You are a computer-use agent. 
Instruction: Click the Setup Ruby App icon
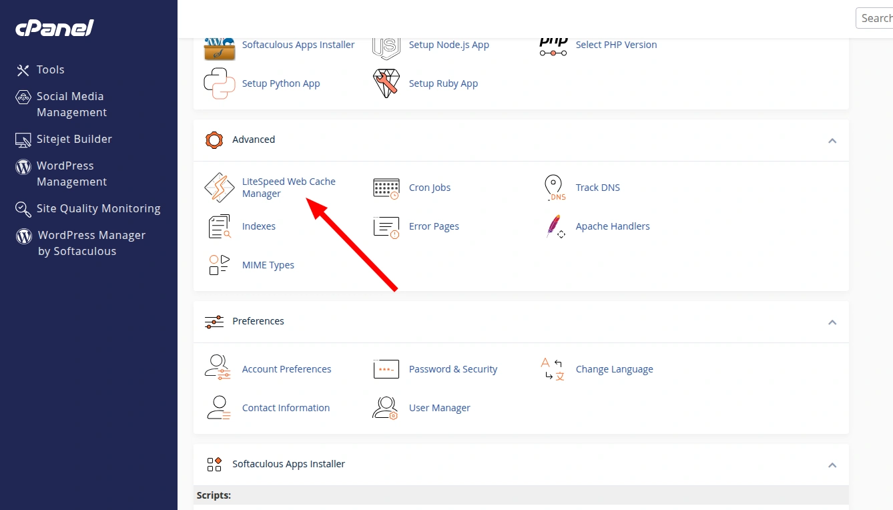(386, 83)
